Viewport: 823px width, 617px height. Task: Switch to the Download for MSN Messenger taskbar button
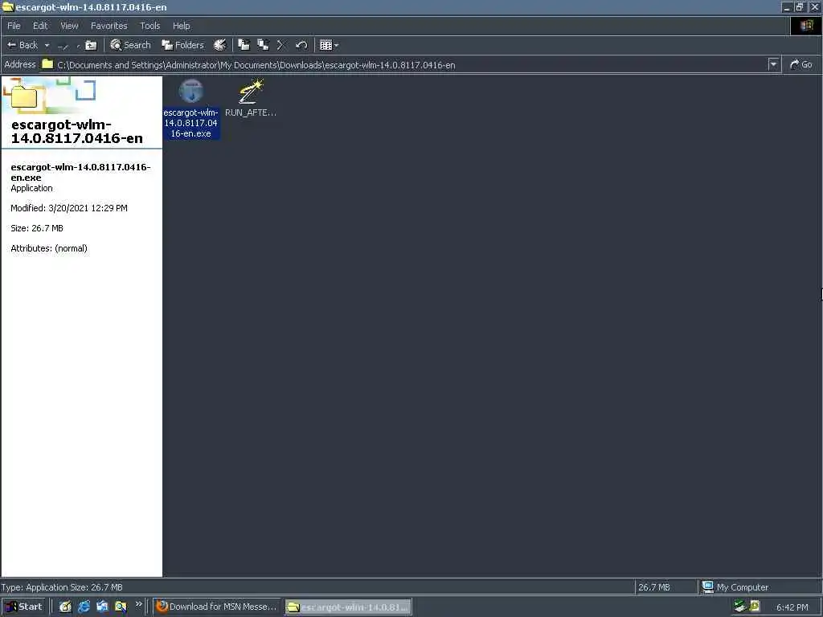tap(217, 607)
